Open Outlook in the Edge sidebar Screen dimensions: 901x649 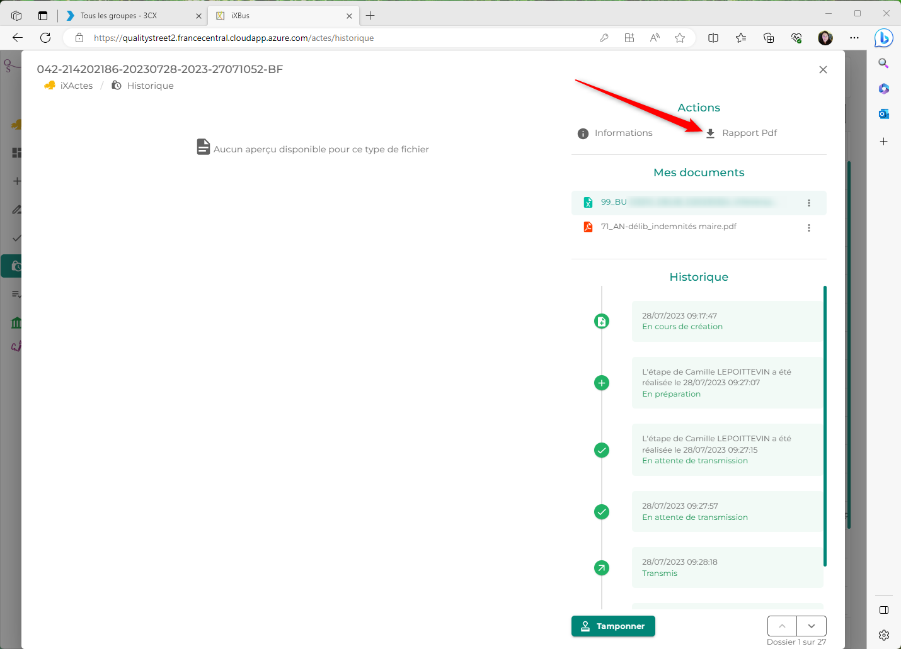pyautogui.click(x=884, y=114)
